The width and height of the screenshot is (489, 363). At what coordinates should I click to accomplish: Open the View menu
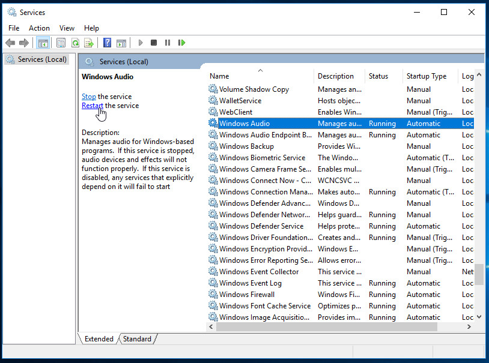(x=67, y=28)
